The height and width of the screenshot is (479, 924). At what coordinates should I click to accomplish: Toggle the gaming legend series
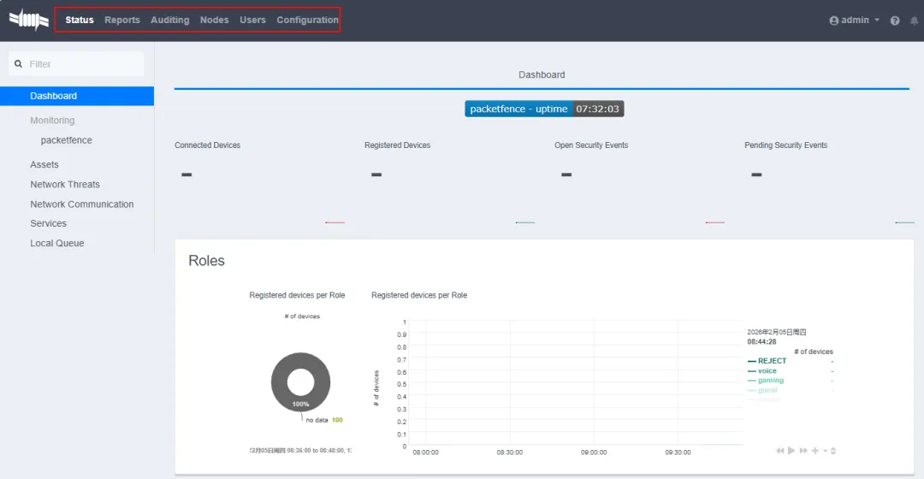(771, 381)
